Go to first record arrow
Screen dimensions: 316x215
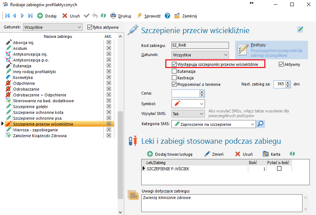point(7,16)
